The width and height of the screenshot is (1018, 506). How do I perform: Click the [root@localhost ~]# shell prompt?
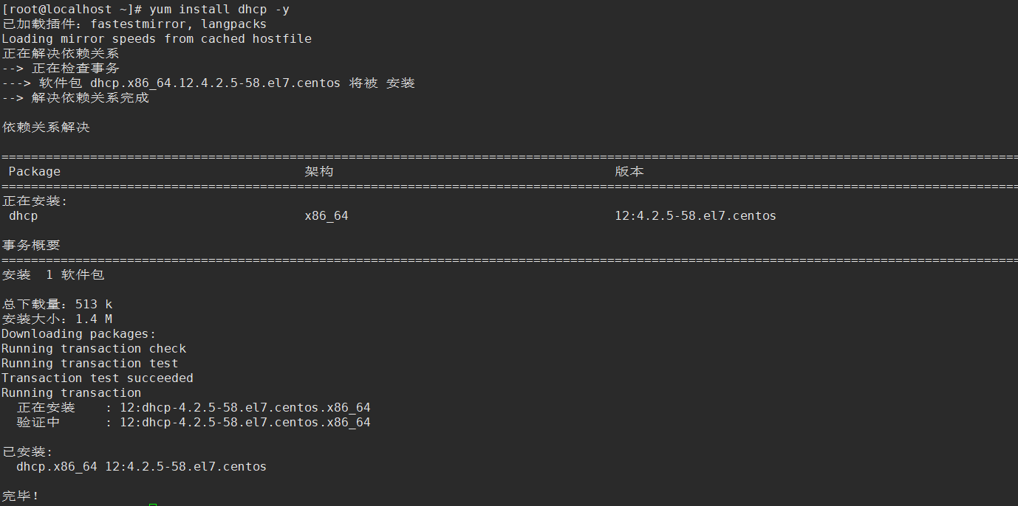(72, 9)
